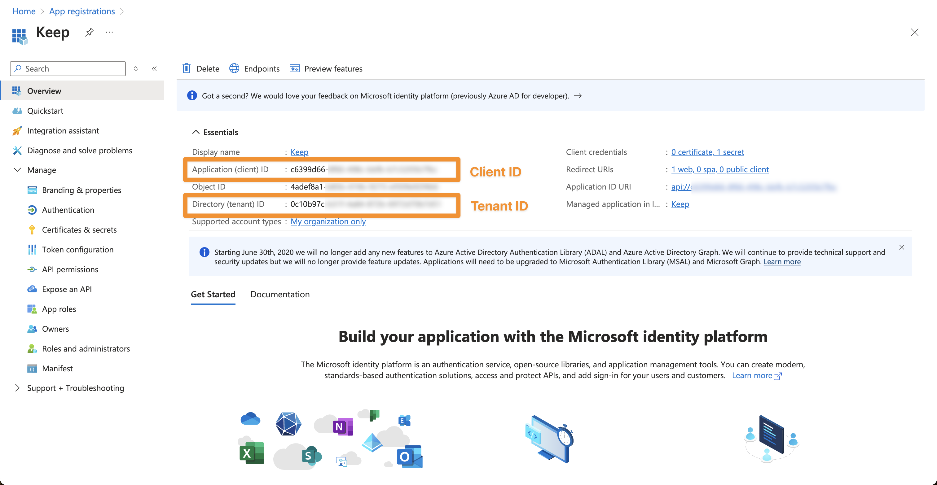Click Application (client) ID value c6399d66
This screenshot has height=485, width=937.
(363, 169)
